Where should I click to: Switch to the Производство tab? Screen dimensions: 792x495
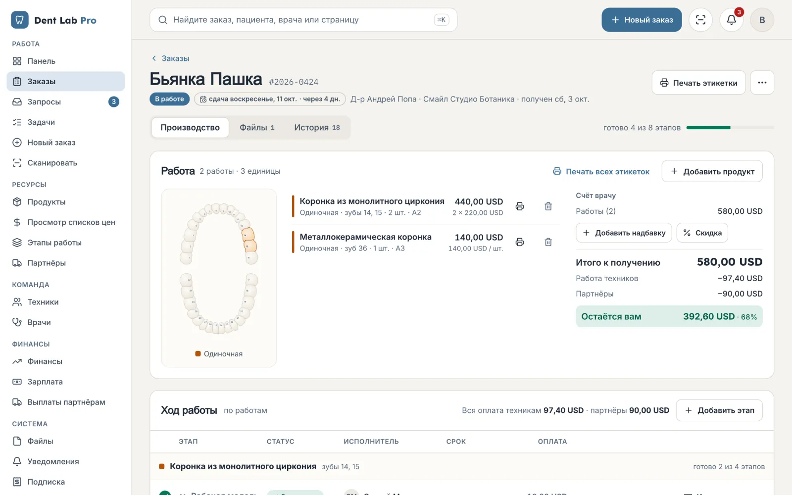(190, 128)
